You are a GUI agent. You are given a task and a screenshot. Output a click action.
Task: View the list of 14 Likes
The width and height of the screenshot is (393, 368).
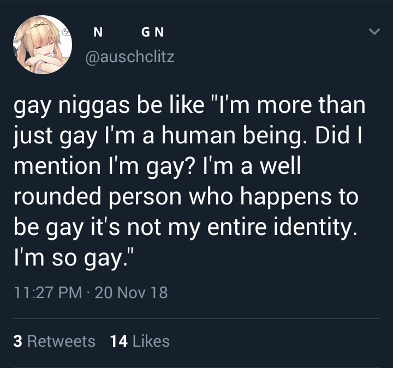pyautogui.click(x=140, y=341)
